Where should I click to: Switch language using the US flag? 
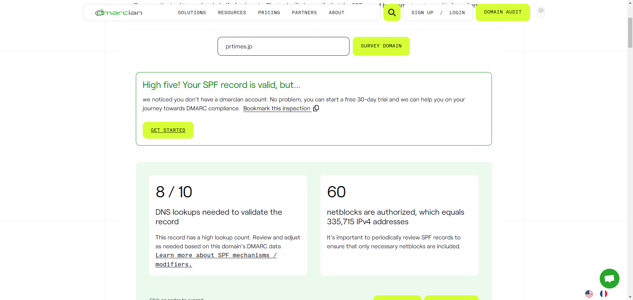click(589, 294)
